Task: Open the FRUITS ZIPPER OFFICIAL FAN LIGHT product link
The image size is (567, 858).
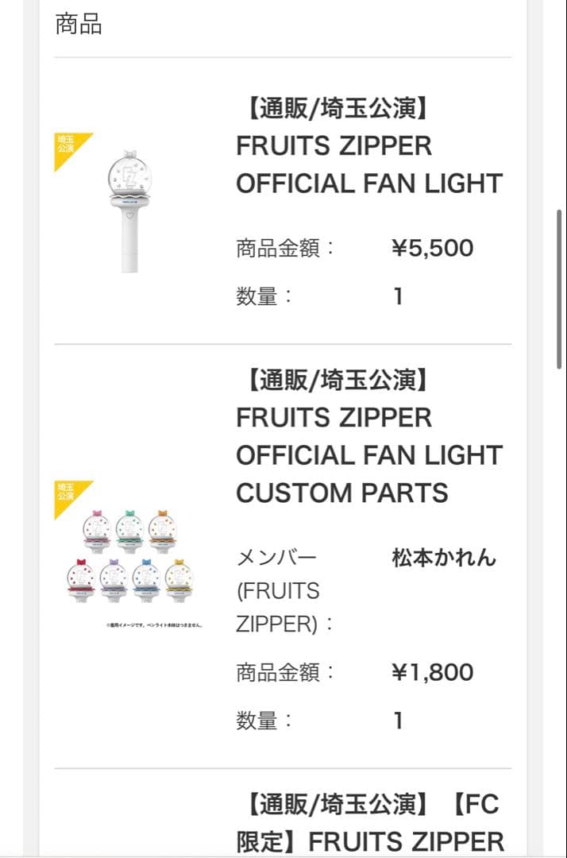Action: [369, 146]
